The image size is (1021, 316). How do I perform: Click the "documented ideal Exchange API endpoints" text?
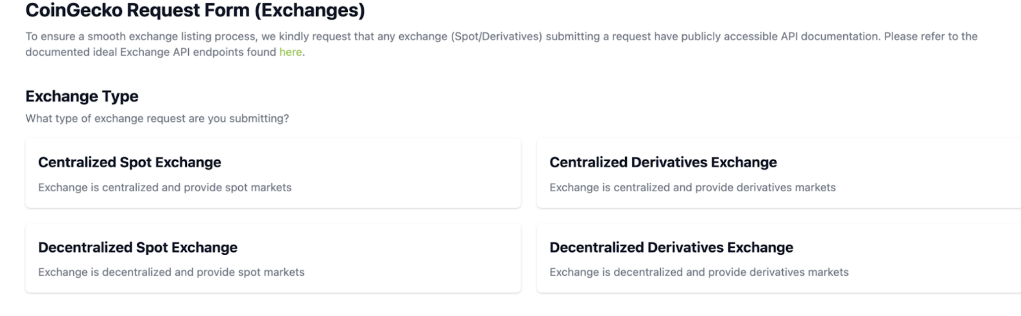[x=151, y=52]
